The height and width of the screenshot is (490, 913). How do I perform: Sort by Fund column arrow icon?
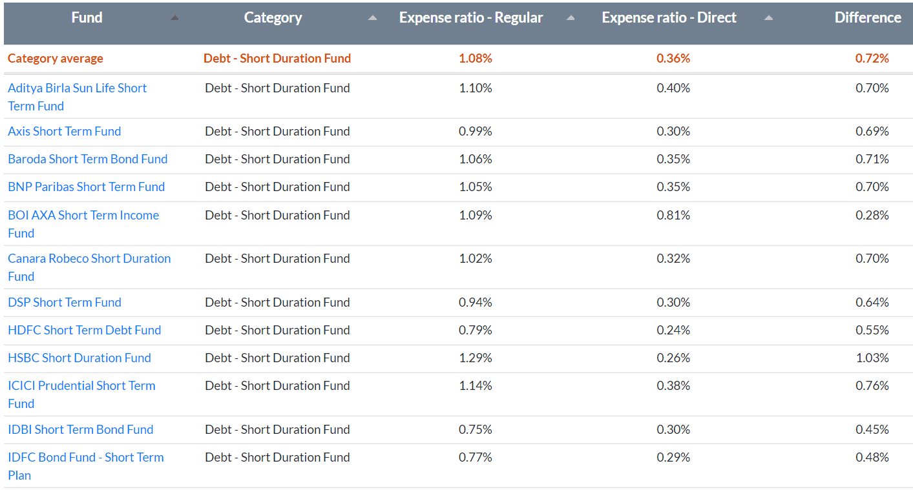click(174, 18)
